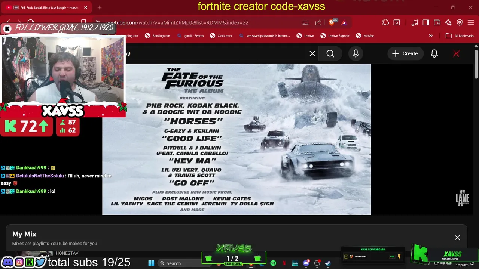The height and width of the screenshot is (269, 479).
Task: Click the HONESTAV channel name in the mix
Action: (x=67, y=253)
